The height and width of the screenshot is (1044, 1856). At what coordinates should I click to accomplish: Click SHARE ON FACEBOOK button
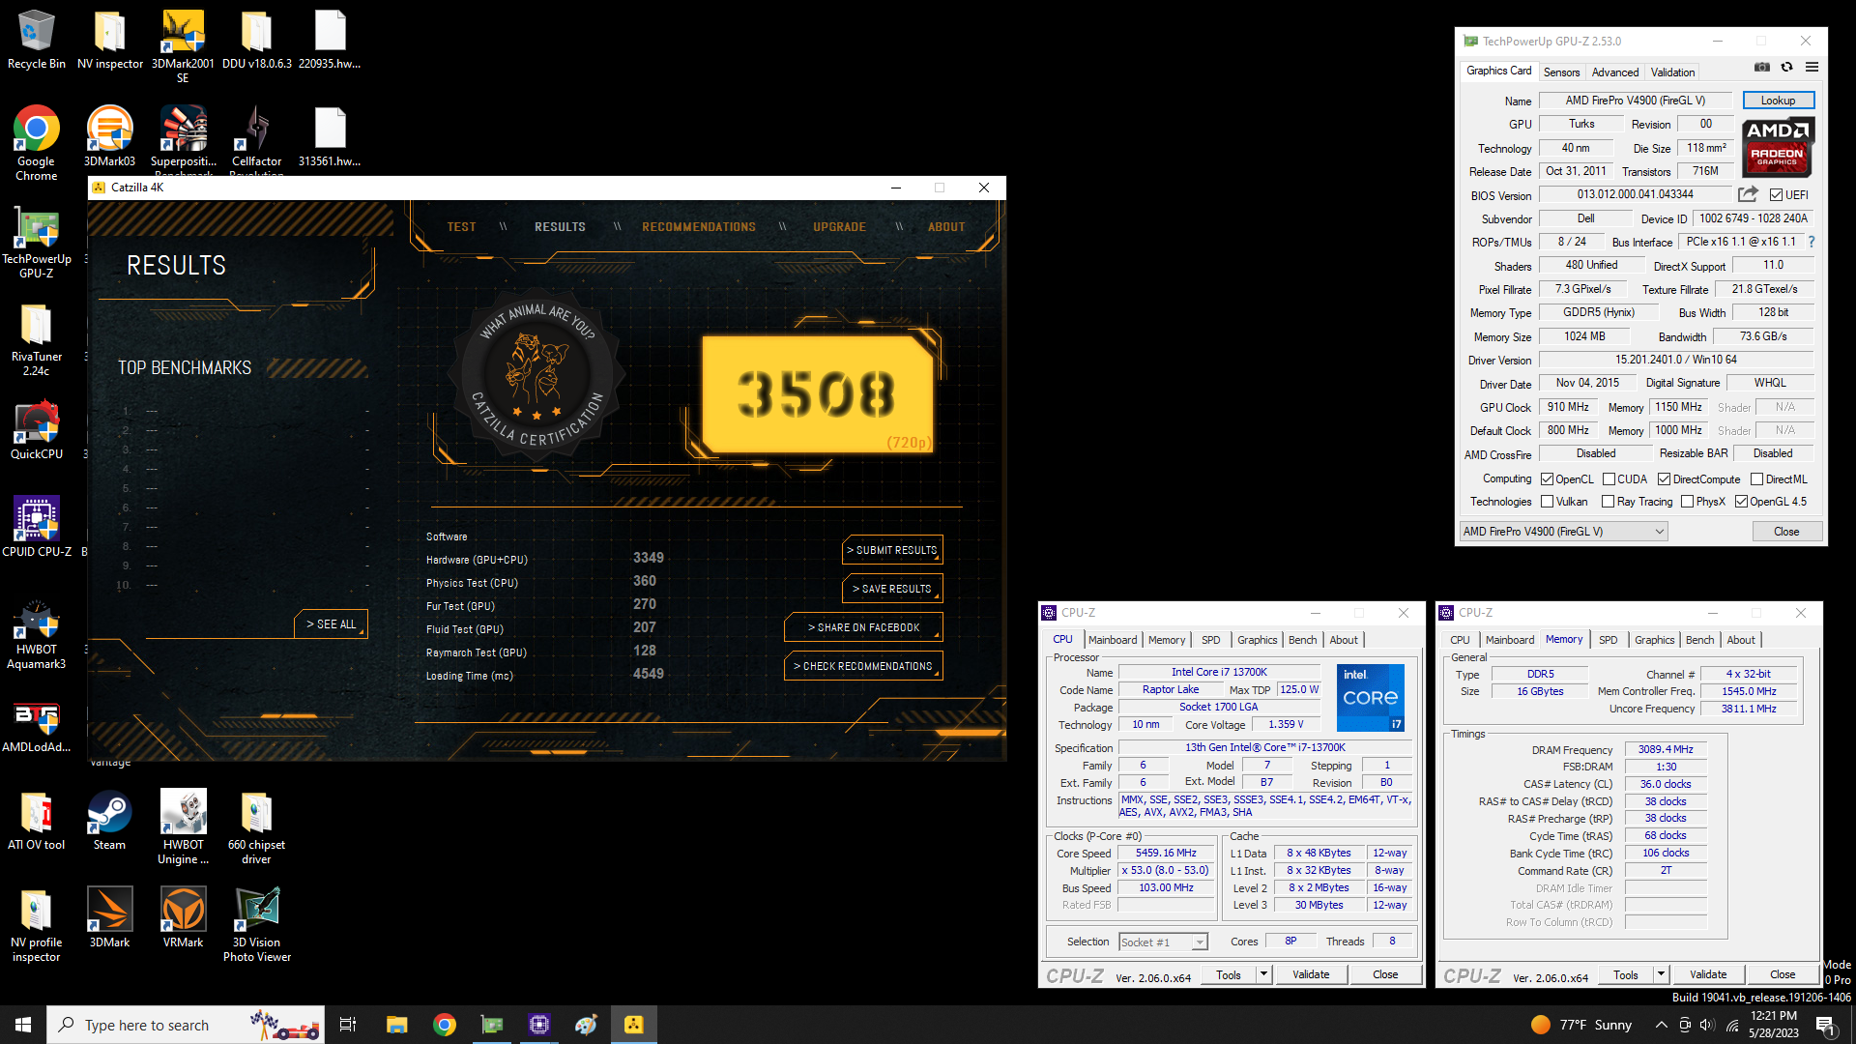click(863, 627)
